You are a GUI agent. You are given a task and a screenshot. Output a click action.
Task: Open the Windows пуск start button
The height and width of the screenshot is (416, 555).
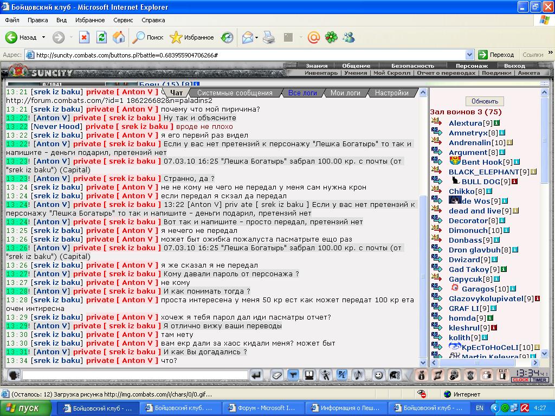coord(26,408)
